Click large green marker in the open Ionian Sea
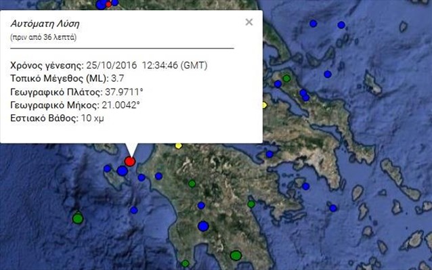Viewport: 432px width, 270px height. (78, 219)
